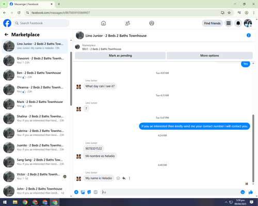Click the blue 'If you ae interested' message
This screenshot has width=258, height=206.
(195, 126)
